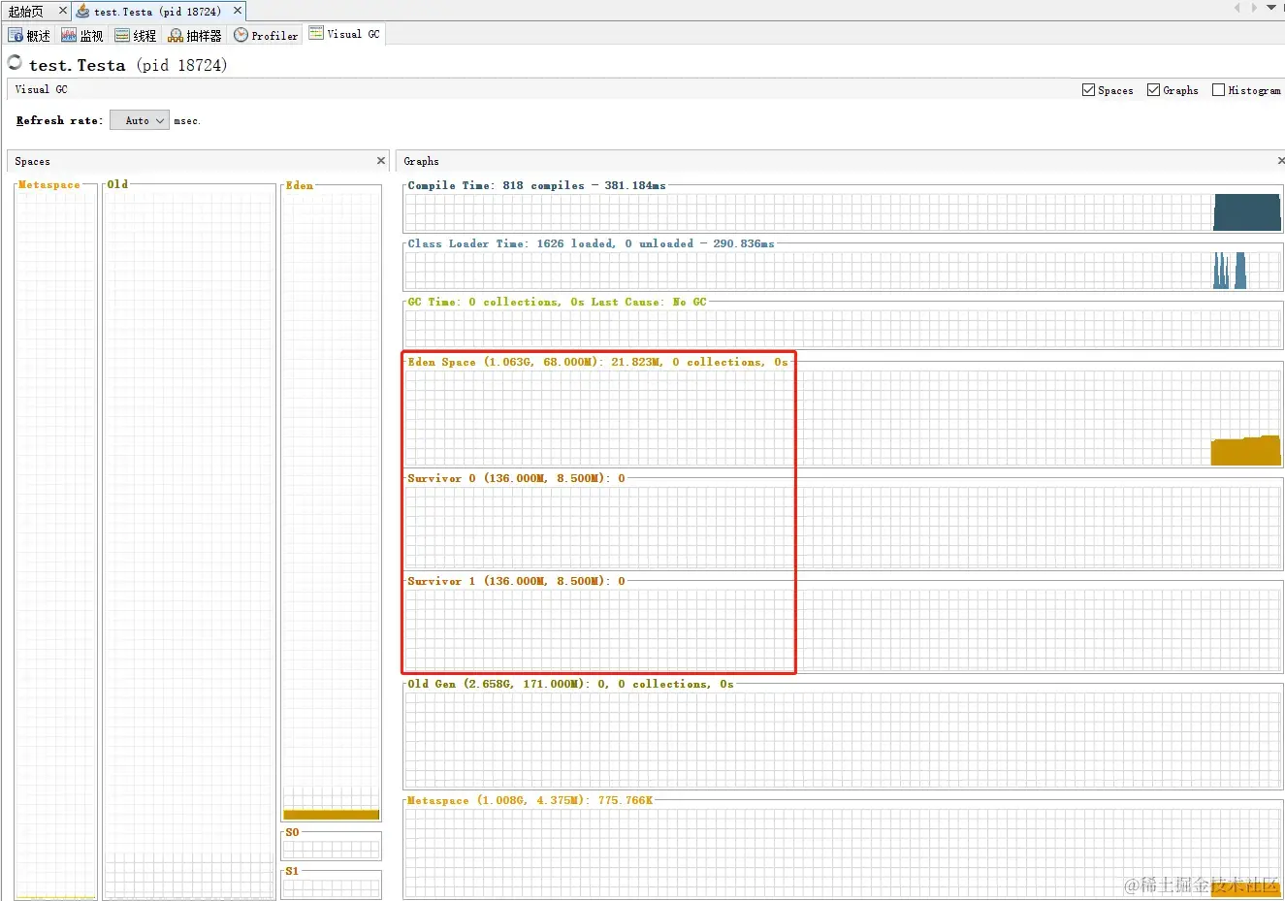Click the 监视 chart icon
Screen dimensions: 1285x901
coord(69,35)
